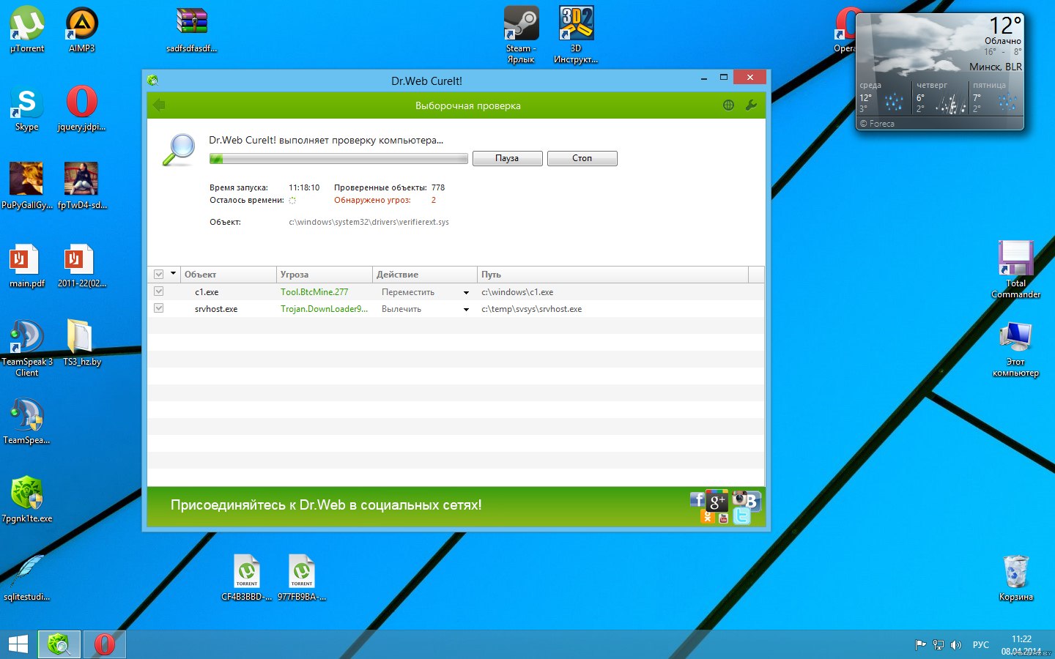
Task: Select srvhost.exe object name cell
Action: (216, 309)
